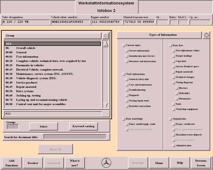Check the Repair materials box
The height and width of the screenshot is (170, 213).
tap(173, 72)
